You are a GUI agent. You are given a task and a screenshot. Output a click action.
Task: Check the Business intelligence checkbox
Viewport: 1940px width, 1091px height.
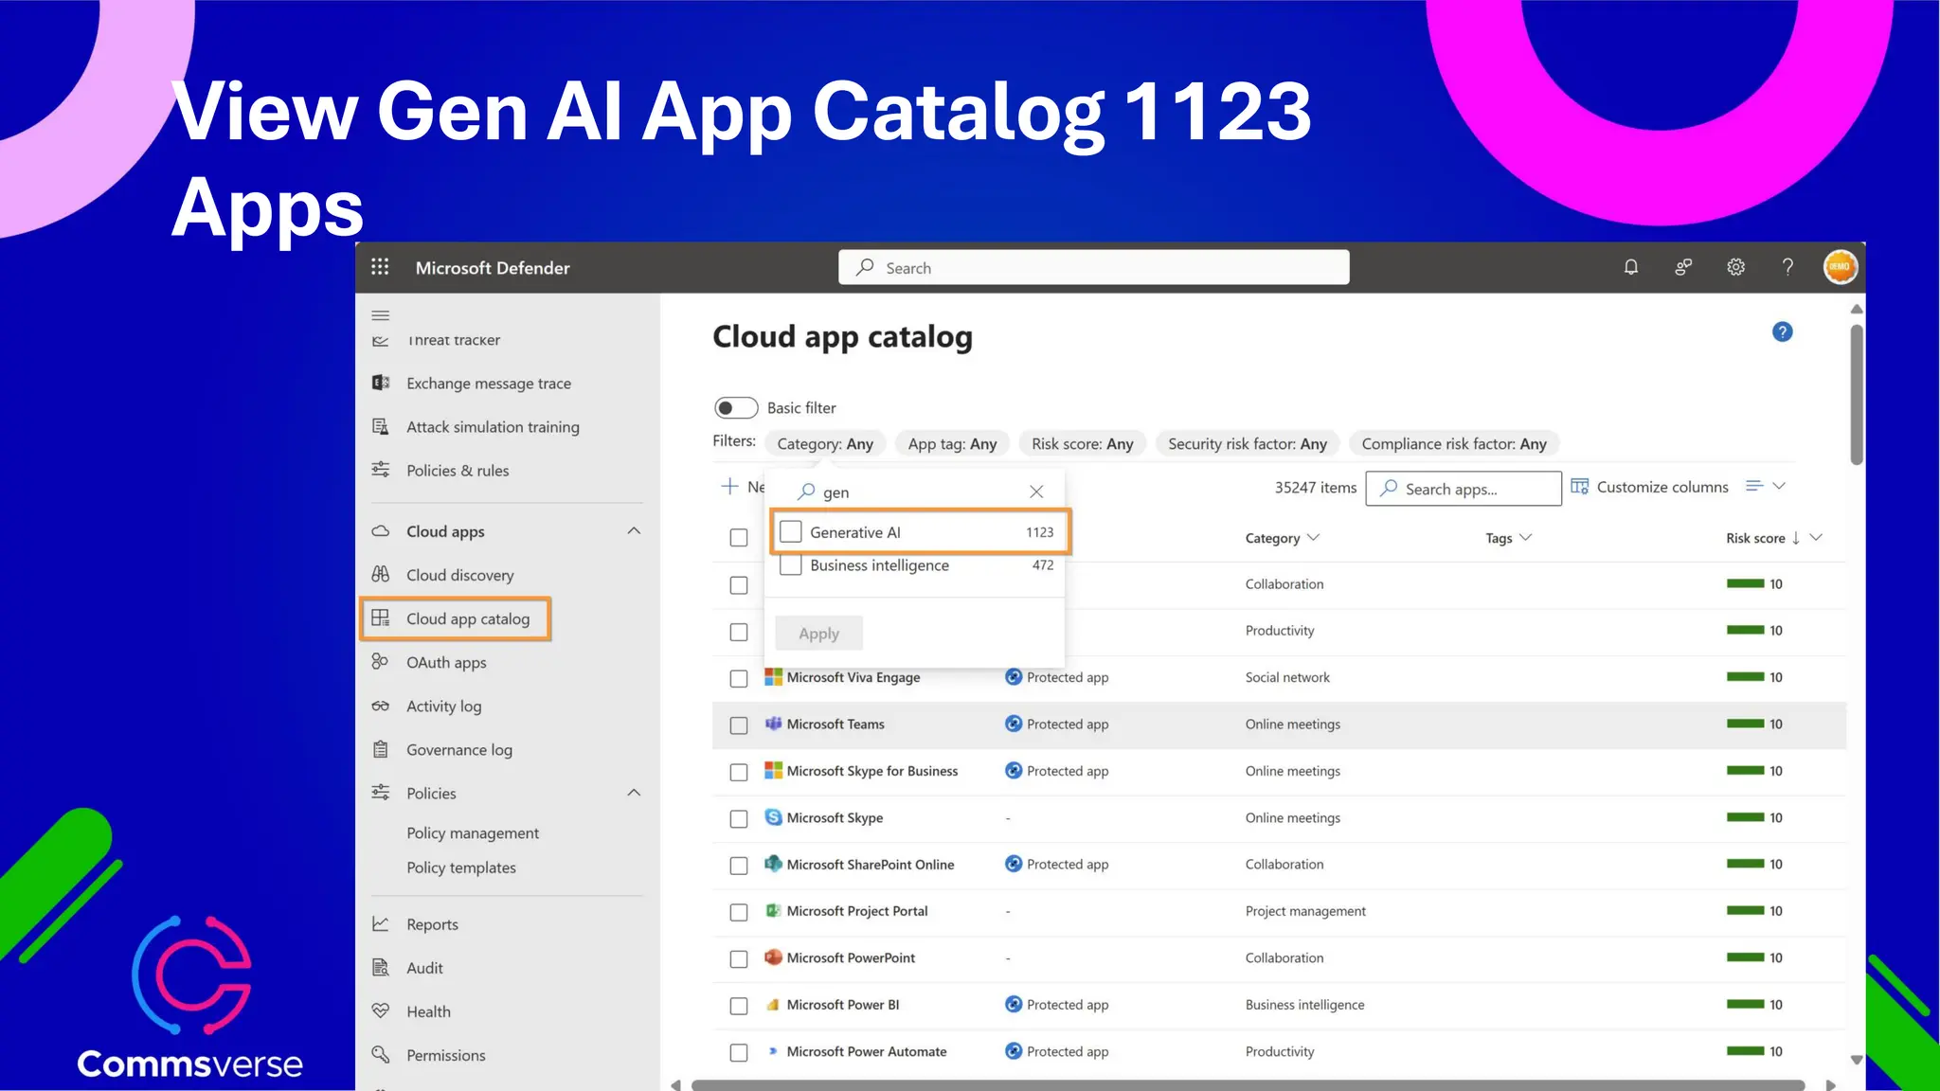(791, 565)
